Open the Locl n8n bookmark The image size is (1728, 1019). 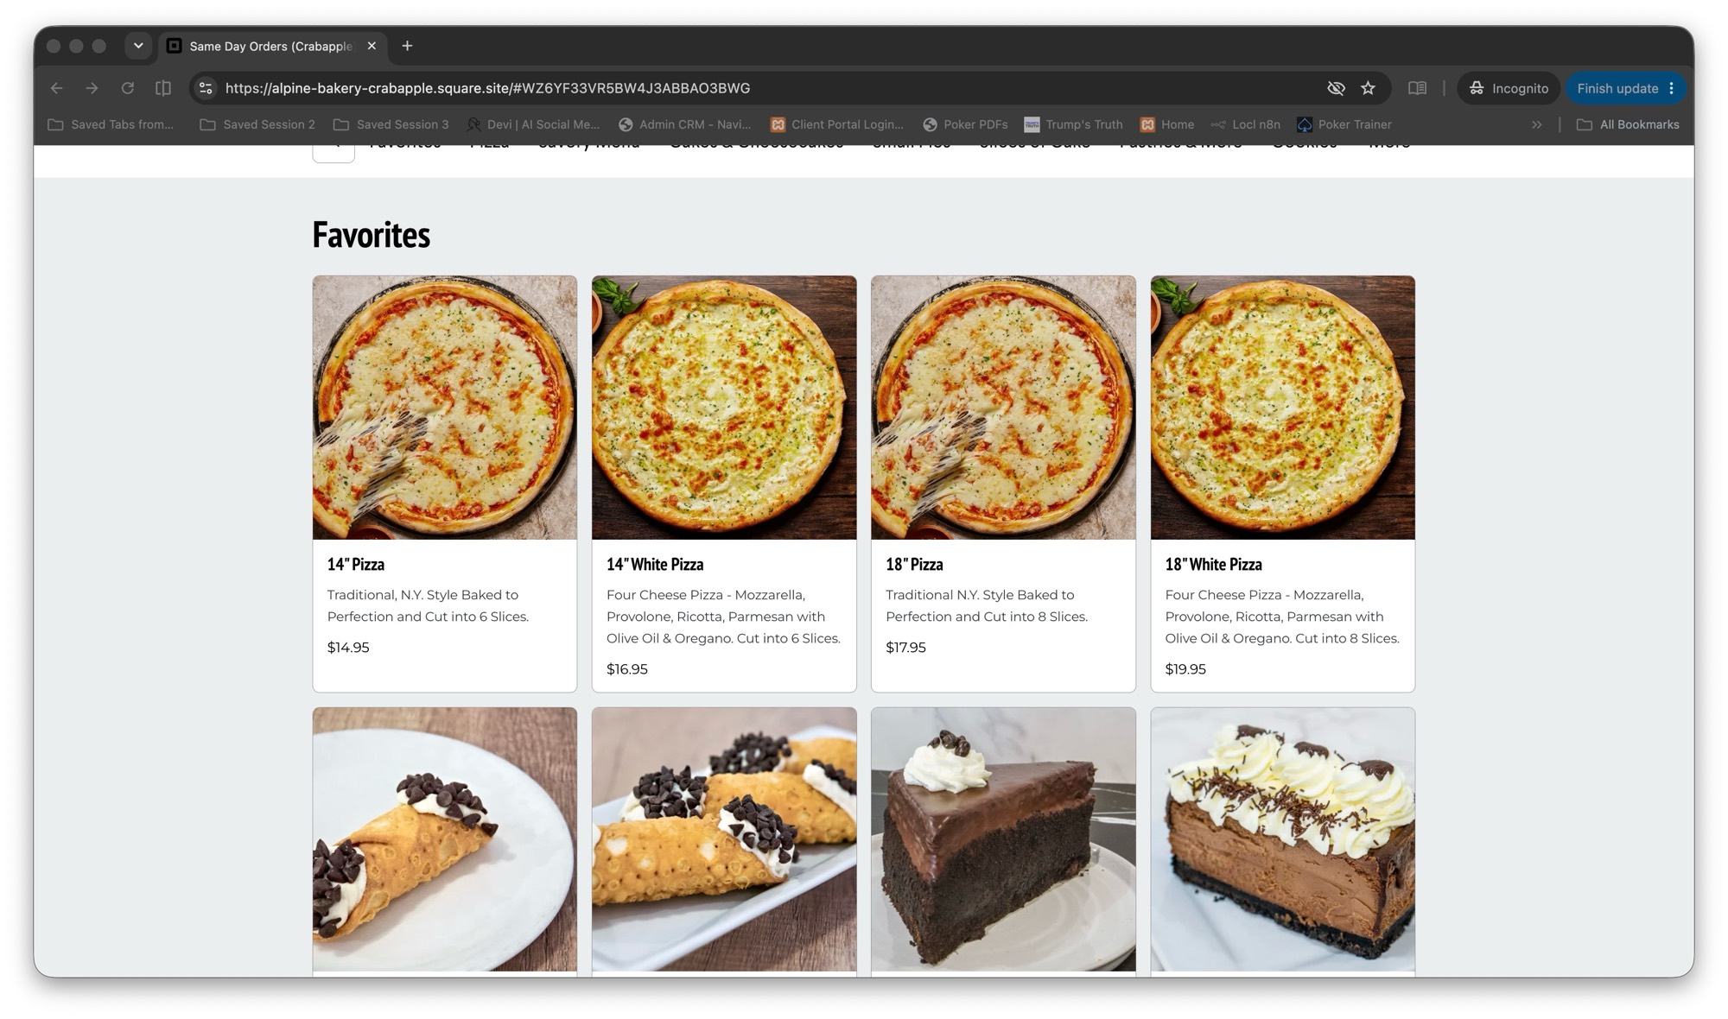[1246, 124]
